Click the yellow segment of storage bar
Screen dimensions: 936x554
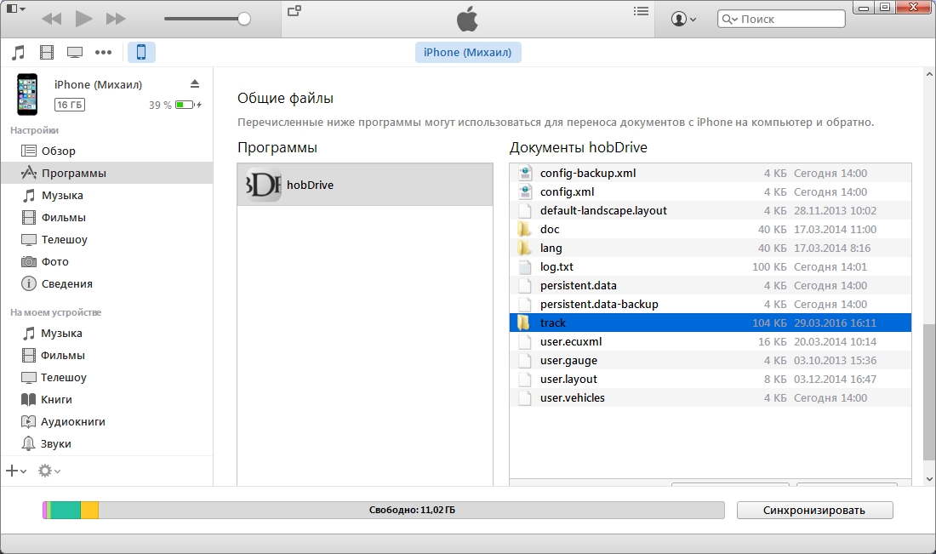(x=89, y=510)
